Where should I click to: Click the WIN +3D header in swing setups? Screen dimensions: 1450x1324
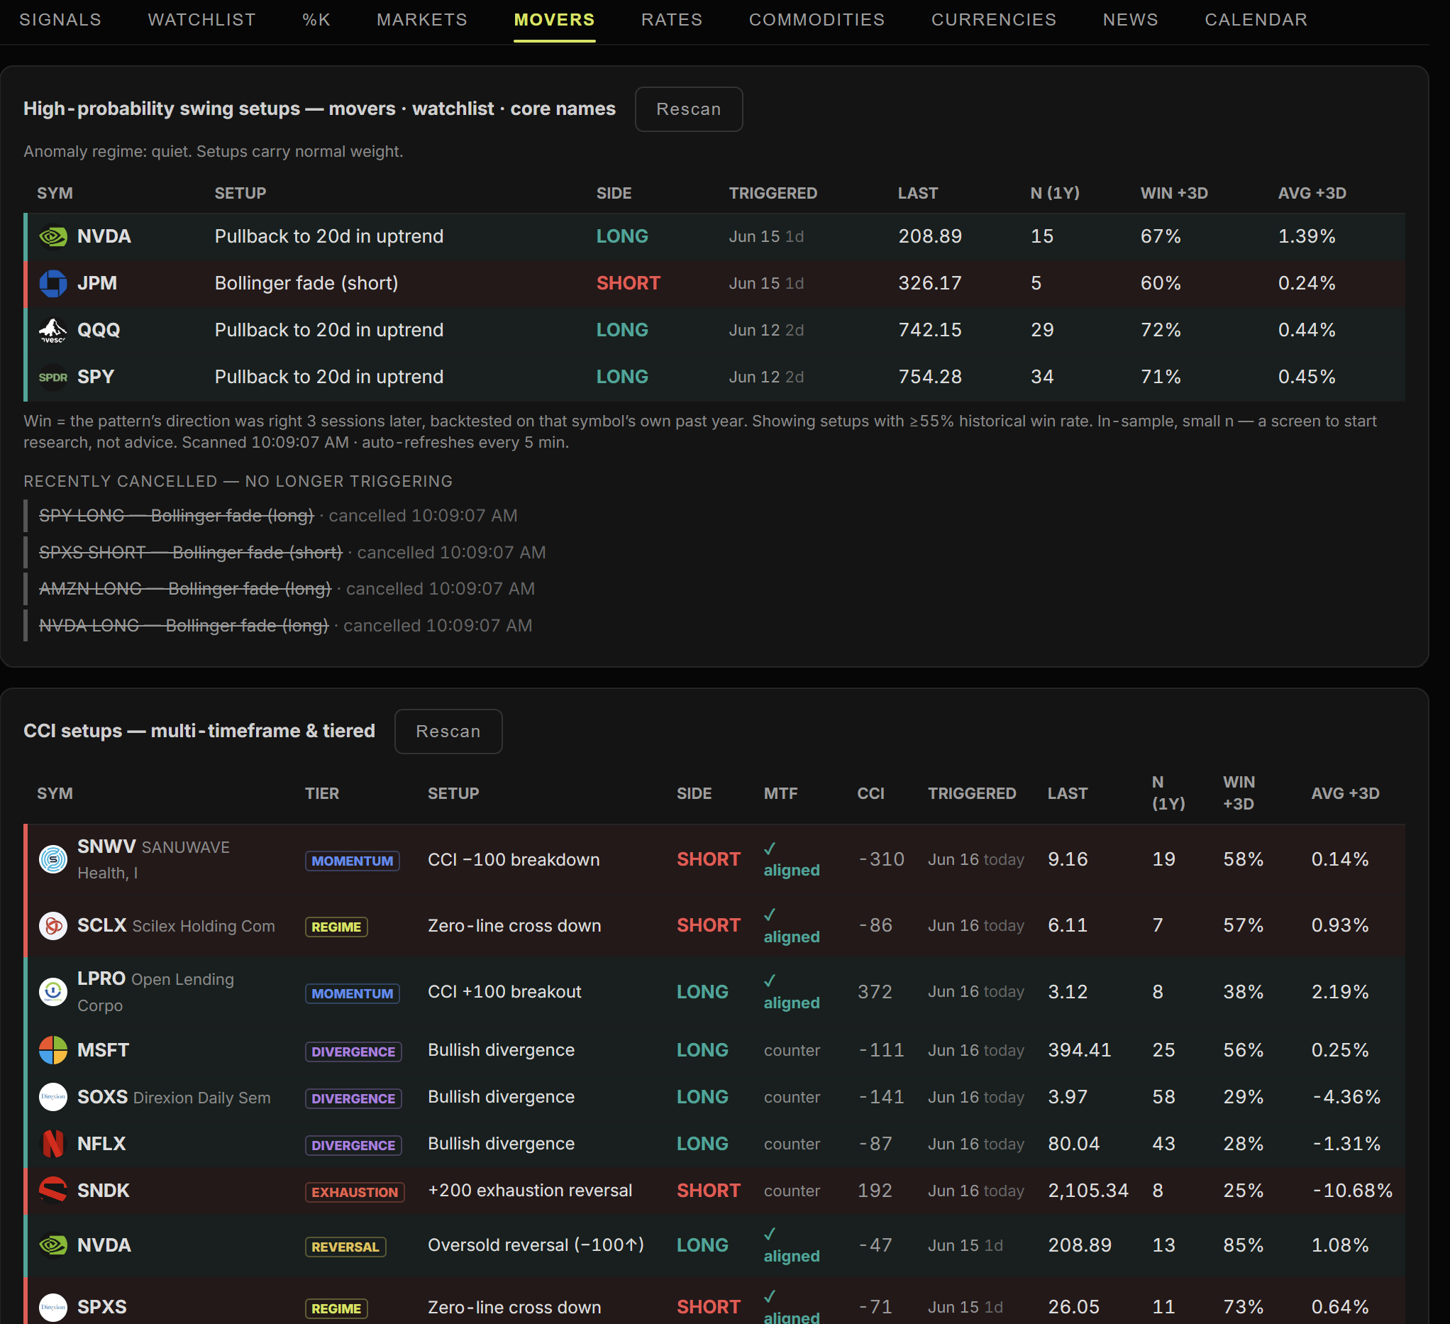tap(1174, 194)
